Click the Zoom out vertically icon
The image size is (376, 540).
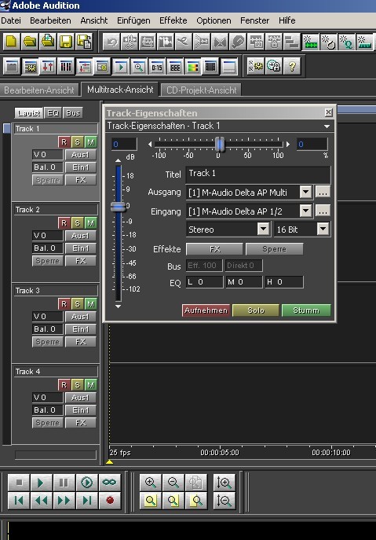(225, 501)
